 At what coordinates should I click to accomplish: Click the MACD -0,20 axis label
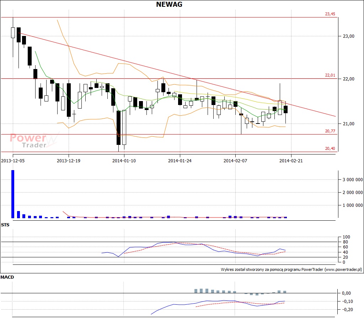347,310
